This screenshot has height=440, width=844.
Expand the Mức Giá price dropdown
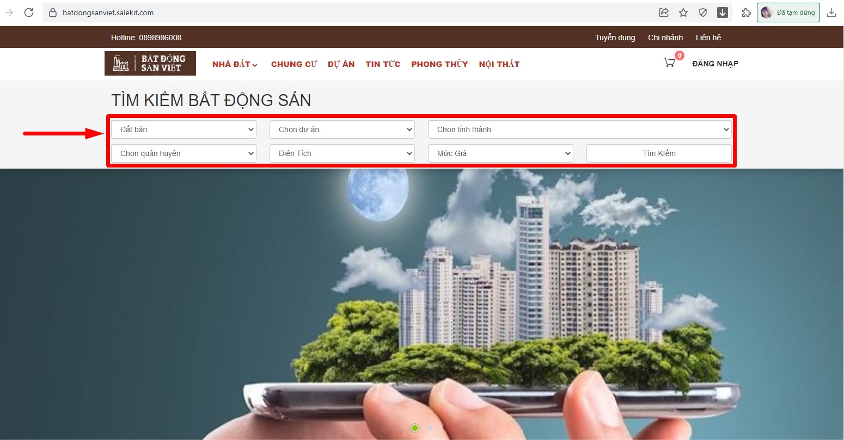pyautogui.click(x=500, y=153)
